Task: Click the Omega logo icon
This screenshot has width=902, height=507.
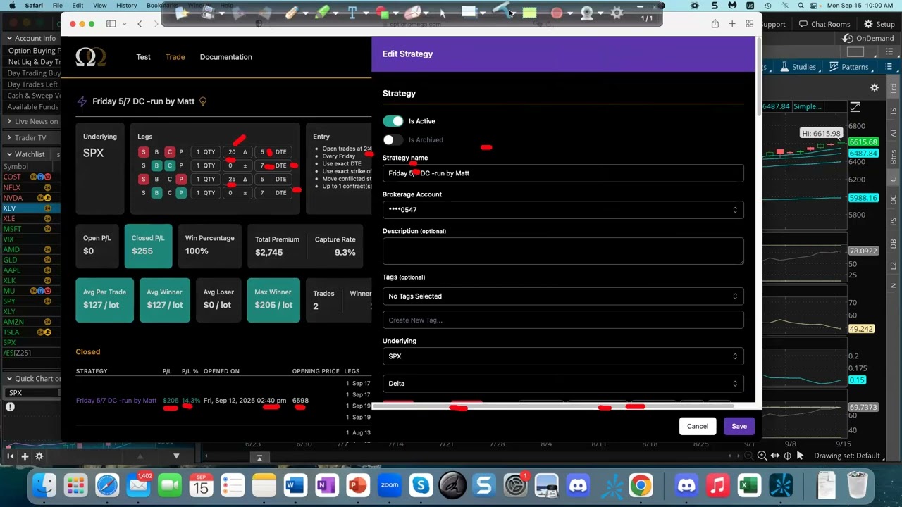Action: point(91,57)
